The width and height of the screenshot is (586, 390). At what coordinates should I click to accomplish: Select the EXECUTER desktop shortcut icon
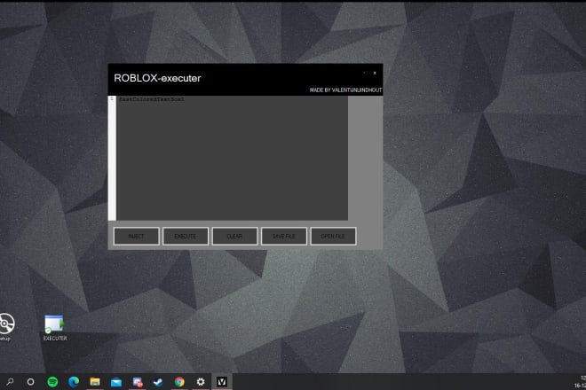[54, 324]
